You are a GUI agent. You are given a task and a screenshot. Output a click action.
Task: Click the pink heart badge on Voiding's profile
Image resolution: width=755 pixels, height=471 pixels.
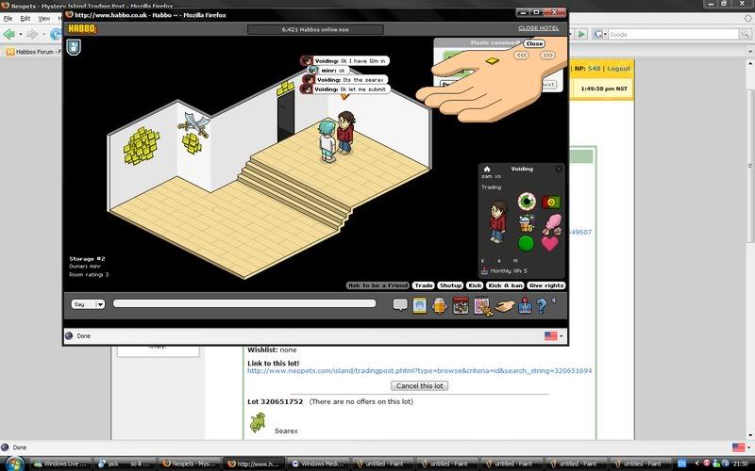tap(548, 244)
